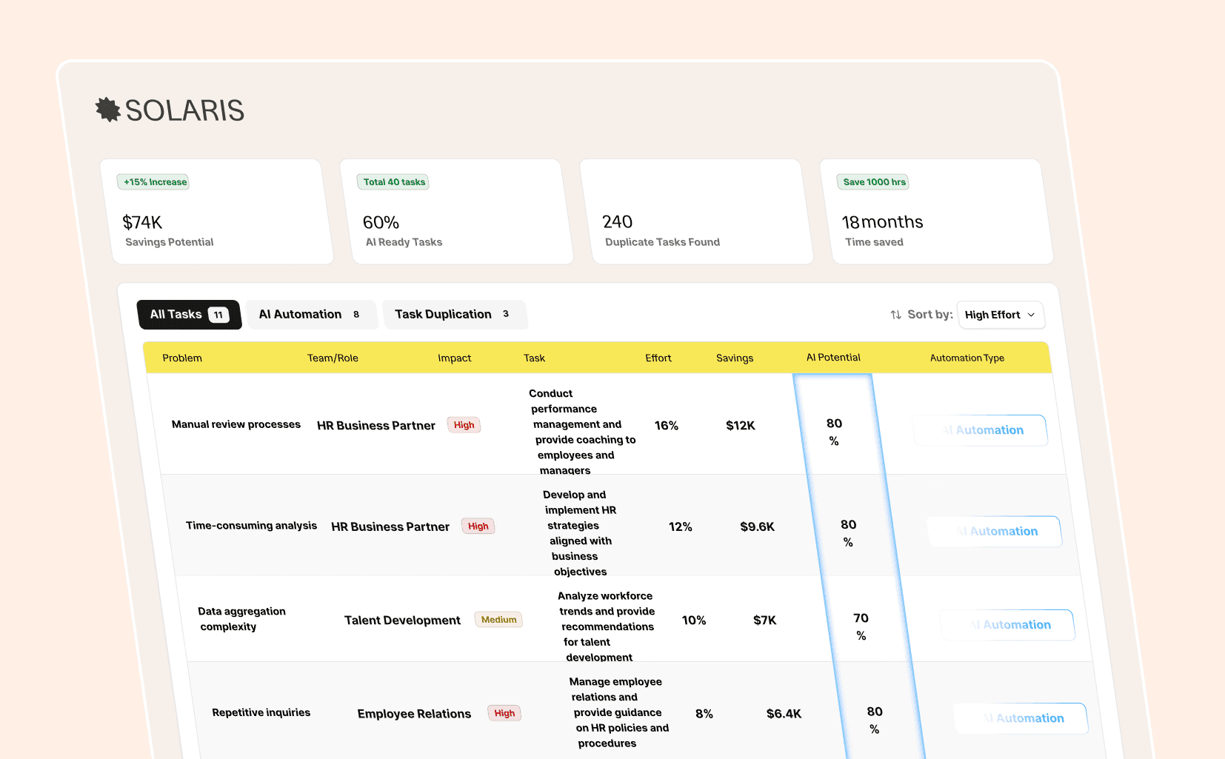1225x759 pixels.
Task: Click the Savings column header
Action: tap(734, 358)
